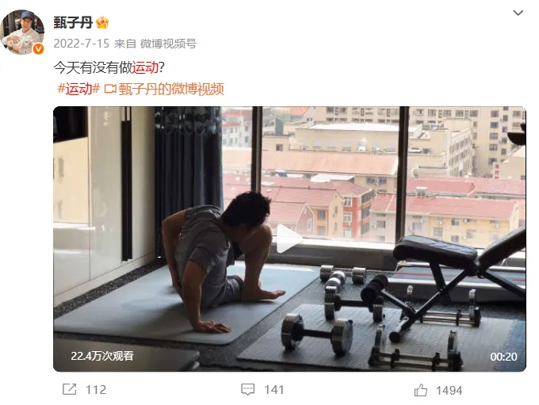Click the 2022-7-15 post date
This screenshot has height=405, width=539.
coord(82,44)
